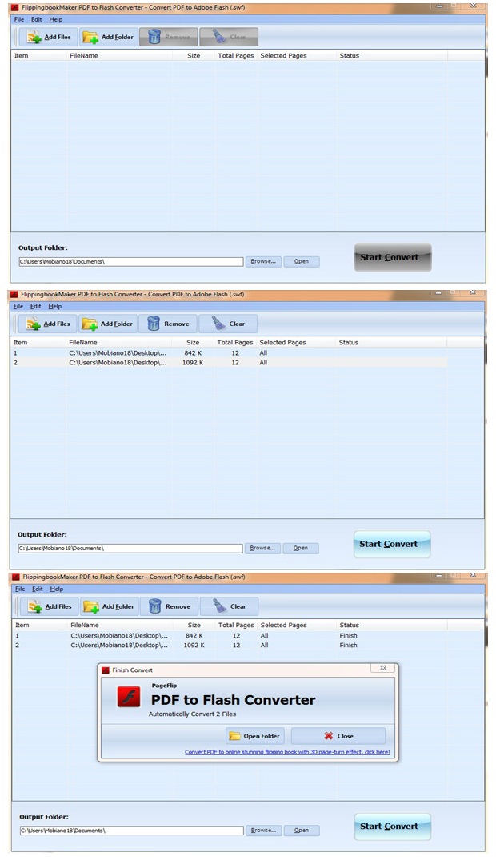
Task: Select the 1092 K file row in middle window
Action: pyautogui.click(x=229, y=362)
